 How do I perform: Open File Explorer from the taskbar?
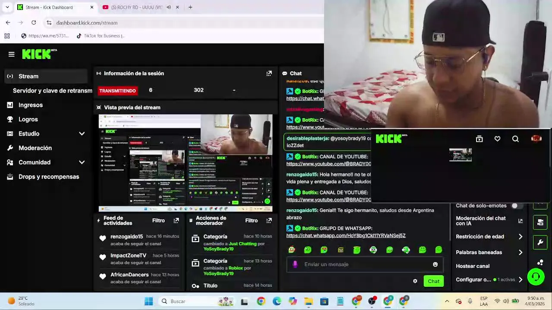coord(308,301)
